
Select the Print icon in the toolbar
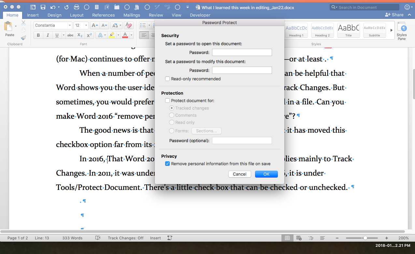76,7
